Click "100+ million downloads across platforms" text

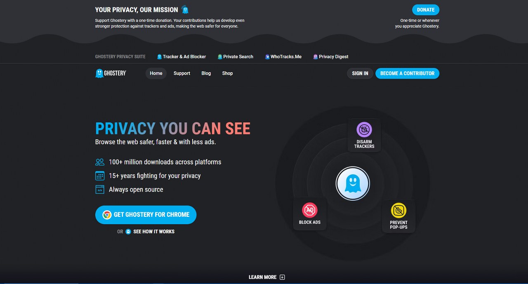(x=165, y=162)
